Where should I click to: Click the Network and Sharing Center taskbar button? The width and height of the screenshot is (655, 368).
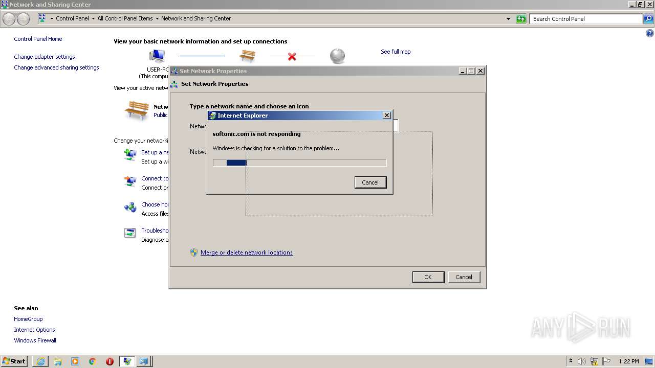[144, 361]
